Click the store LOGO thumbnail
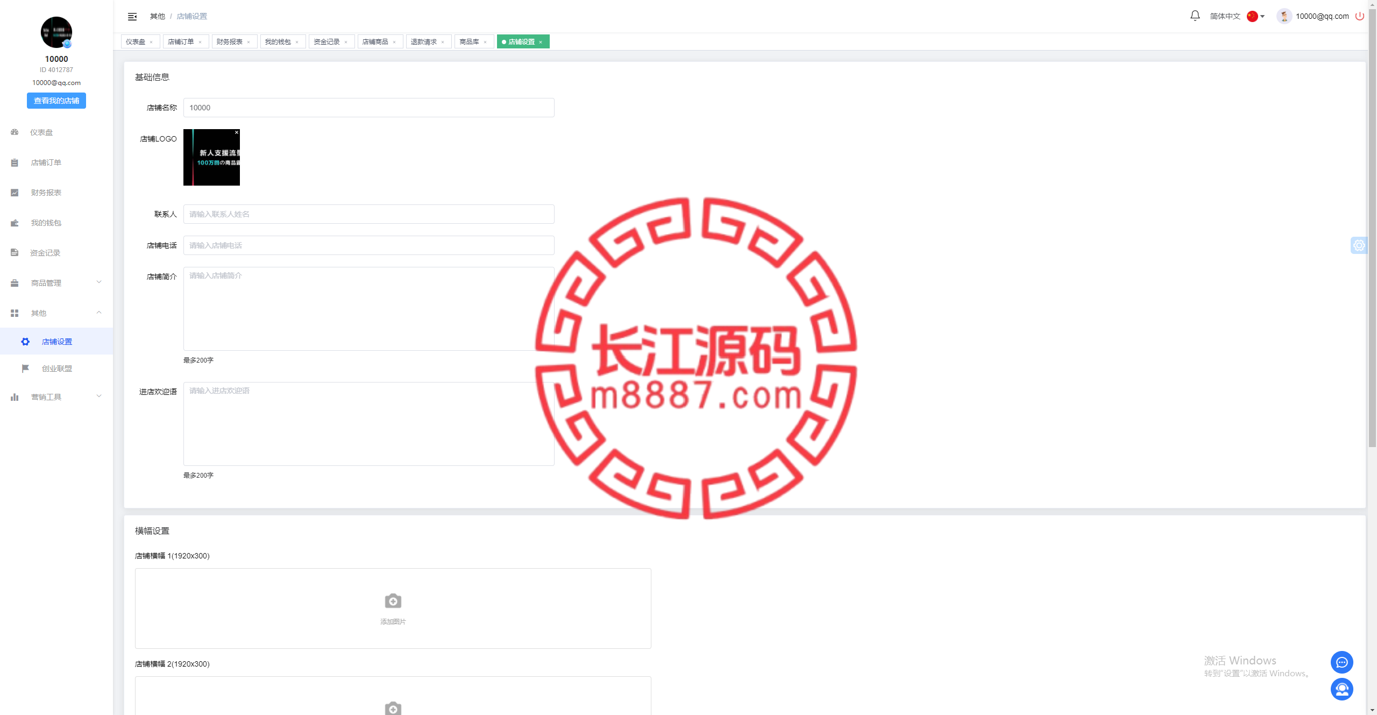The width and height of the screenshot is (1377, 715). pyautogui.click(x=211, y=157)
